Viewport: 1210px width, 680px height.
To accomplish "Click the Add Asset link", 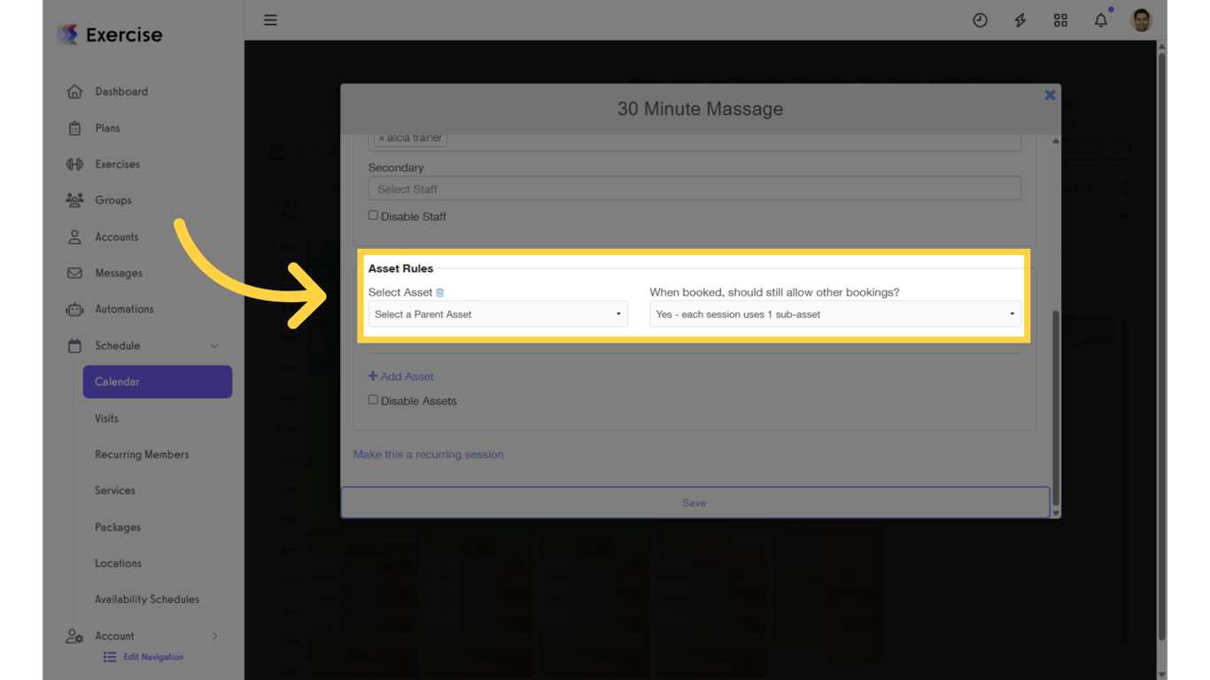I will click(x=401, y=376).
